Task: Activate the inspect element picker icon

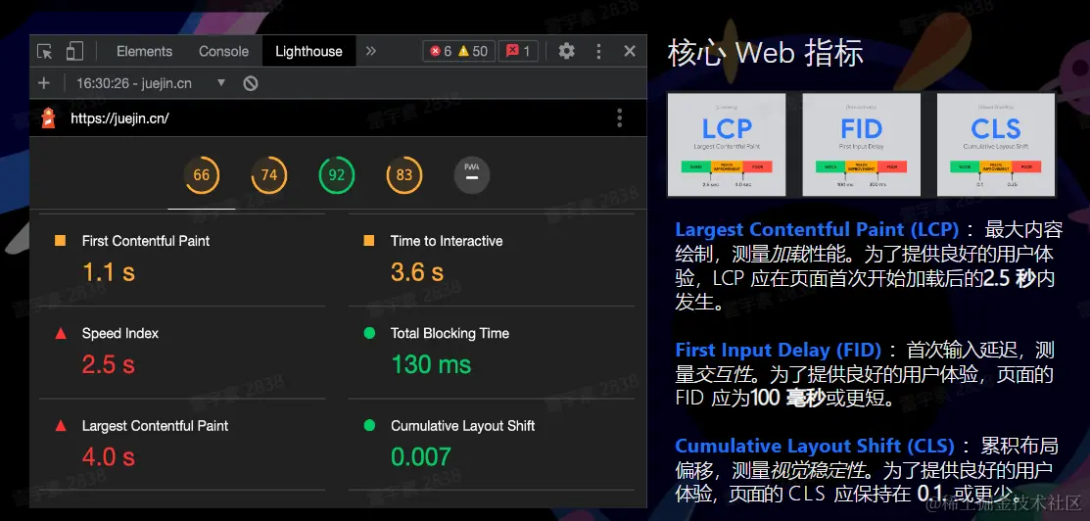Action: tap(45, 52)
